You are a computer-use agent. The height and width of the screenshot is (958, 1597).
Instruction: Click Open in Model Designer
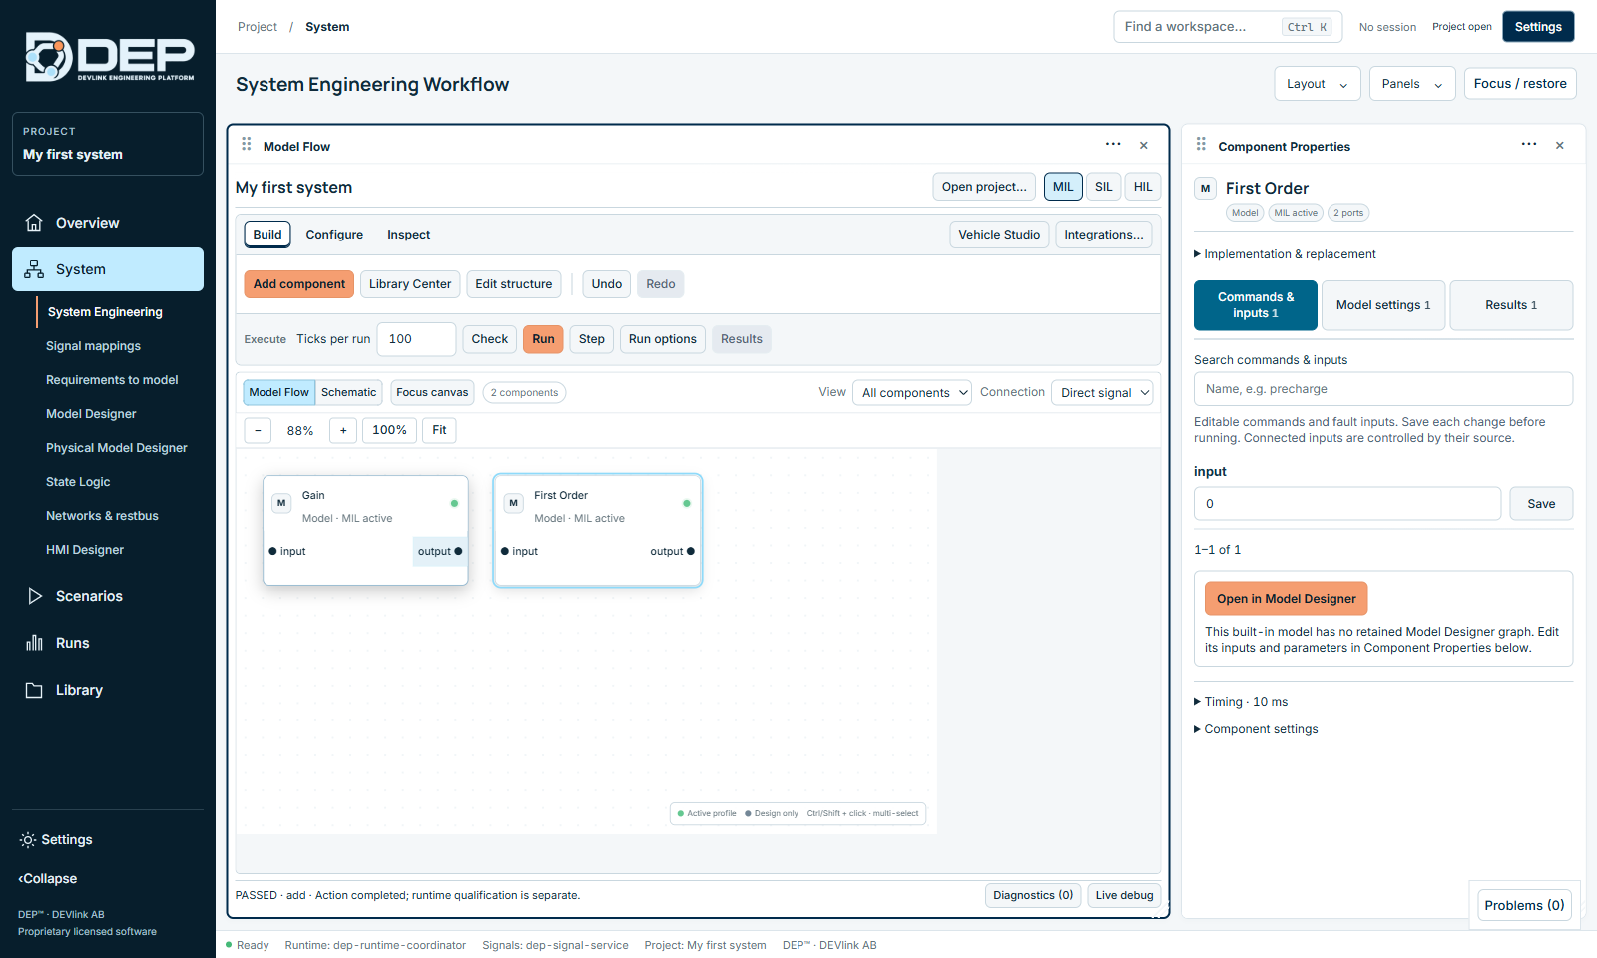pos(1287,599)
